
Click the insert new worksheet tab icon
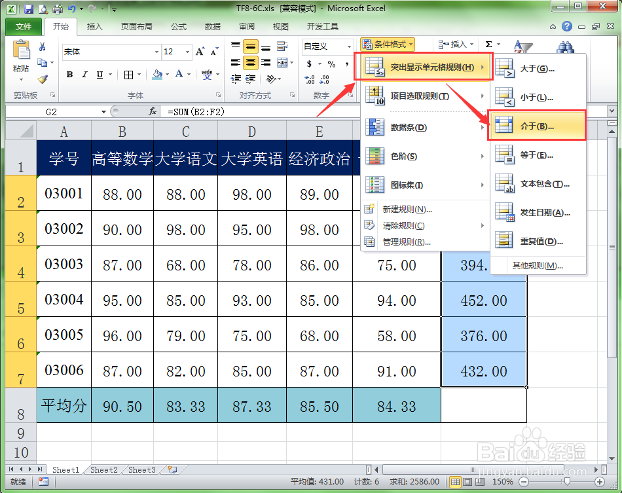(172, 469)
